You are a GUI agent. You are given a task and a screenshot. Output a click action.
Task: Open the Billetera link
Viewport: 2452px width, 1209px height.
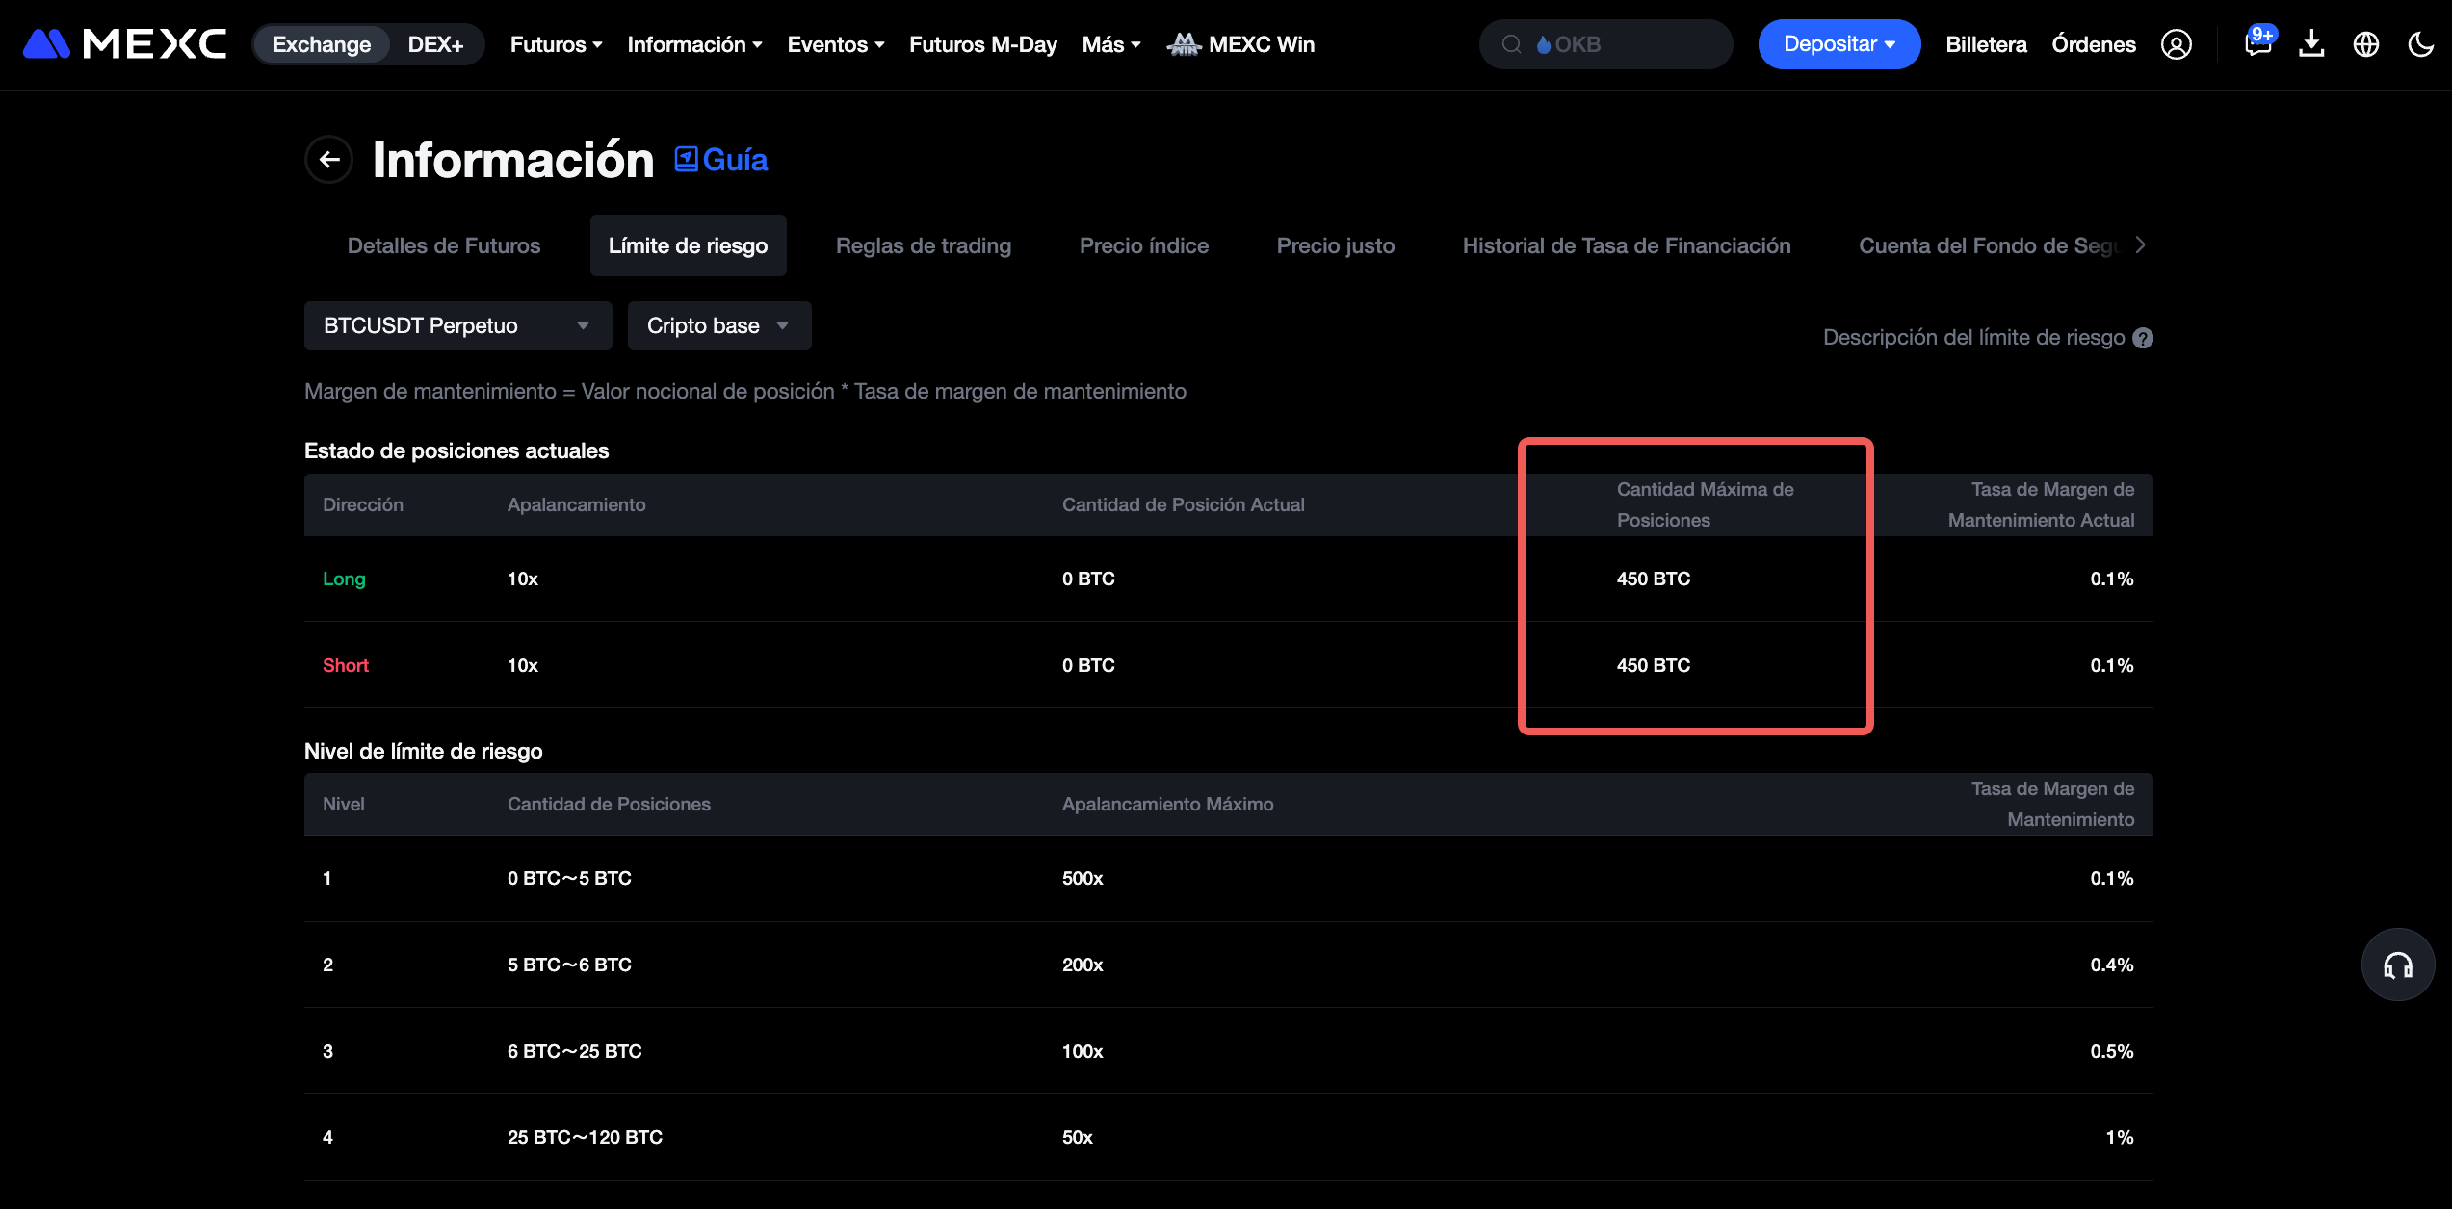point(1986,44)
